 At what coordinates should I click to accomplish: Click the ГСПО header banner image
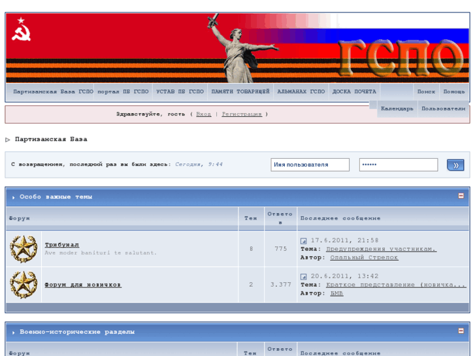click(x=238, y=48)
